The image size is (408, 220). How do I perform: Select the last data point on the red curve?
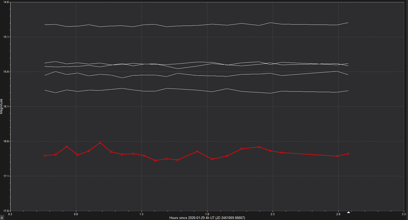[x=348, y=153]
